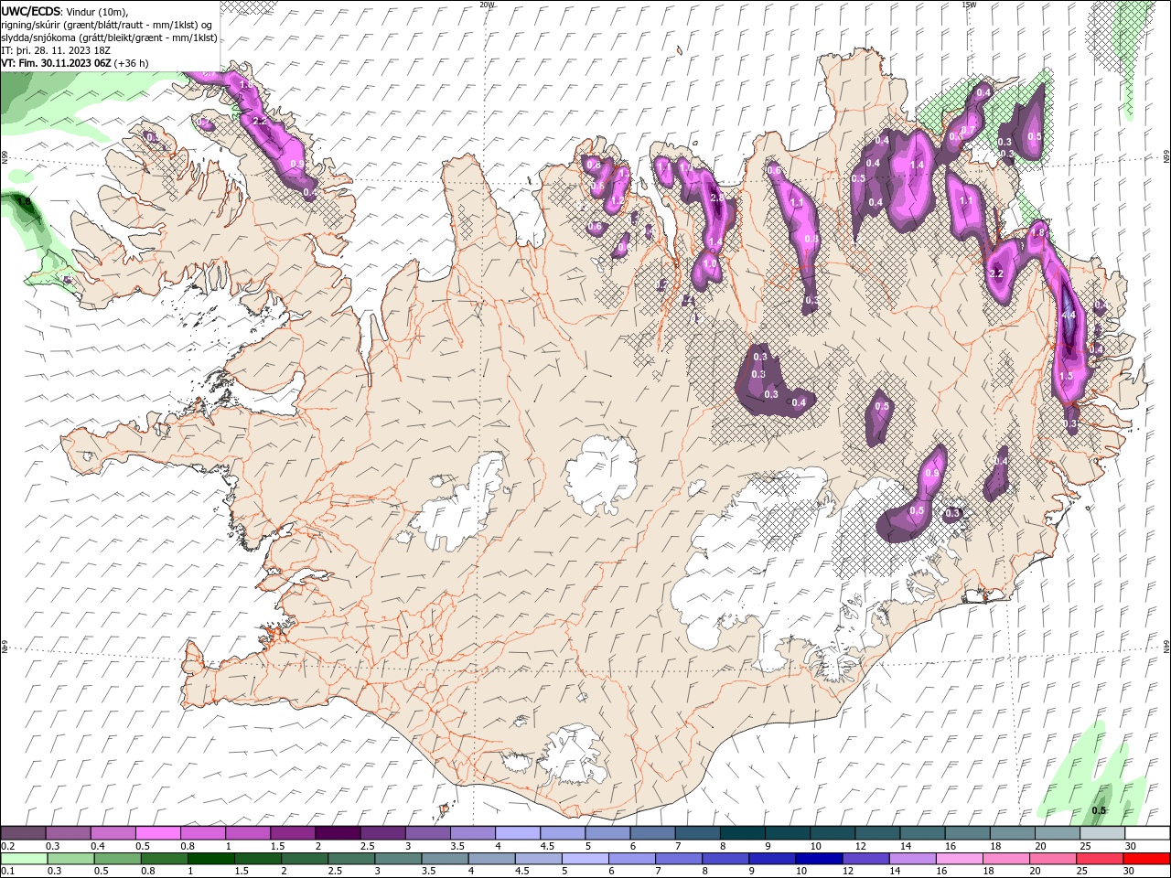This screenshot has width=1171, height=878.
Task: Pick the white swatch after 30 on purple scale
Action: (1146, 833)
